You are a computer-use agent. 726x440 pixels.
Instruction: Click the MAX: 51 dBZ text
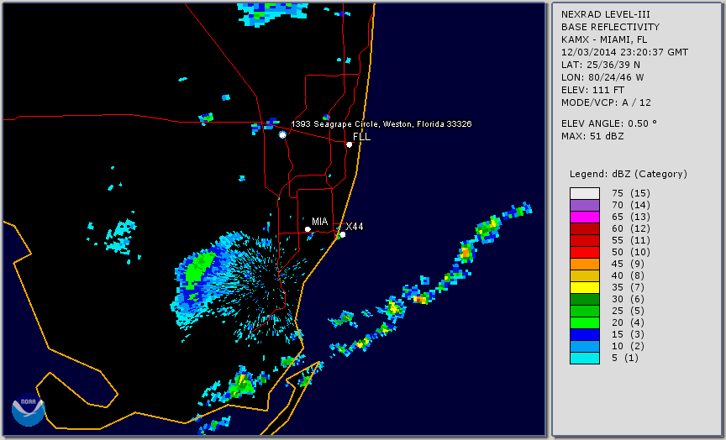tap(592, 136)
